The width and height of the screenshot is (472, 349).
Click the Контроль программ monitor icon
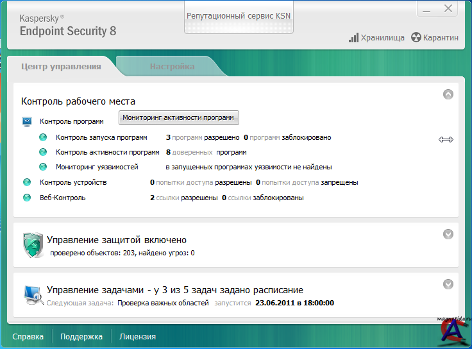tap(27, 121)
